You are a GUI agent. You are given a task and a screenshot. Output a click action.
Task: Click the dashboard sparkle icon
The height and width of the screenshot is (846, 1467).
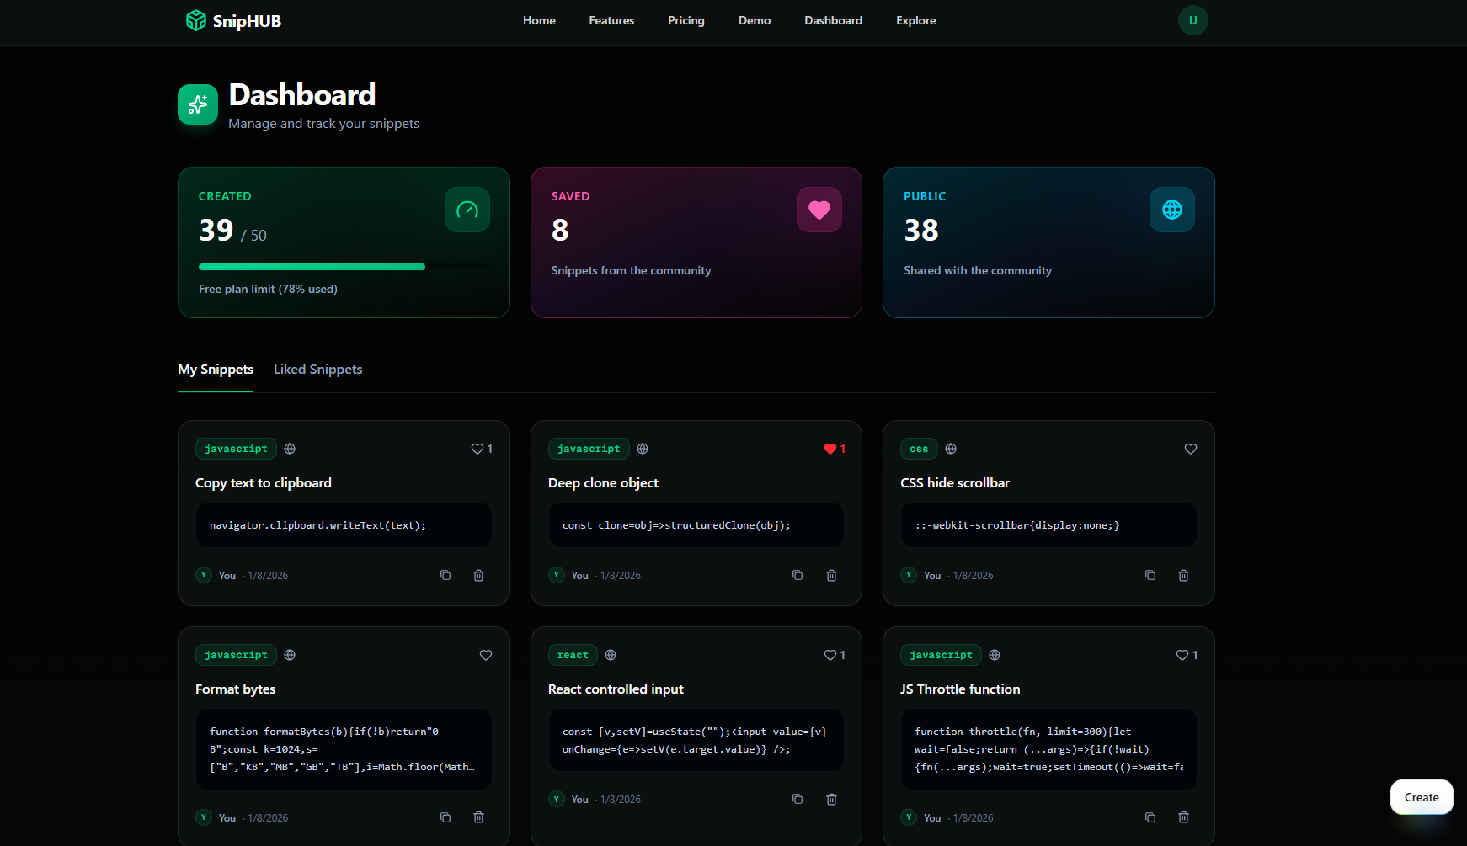coord(197,104)
